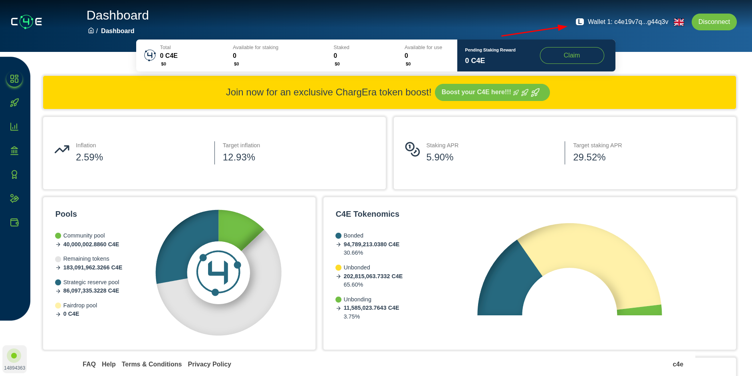Click the Target inflation value 12.93%

[x=239, y=157]
